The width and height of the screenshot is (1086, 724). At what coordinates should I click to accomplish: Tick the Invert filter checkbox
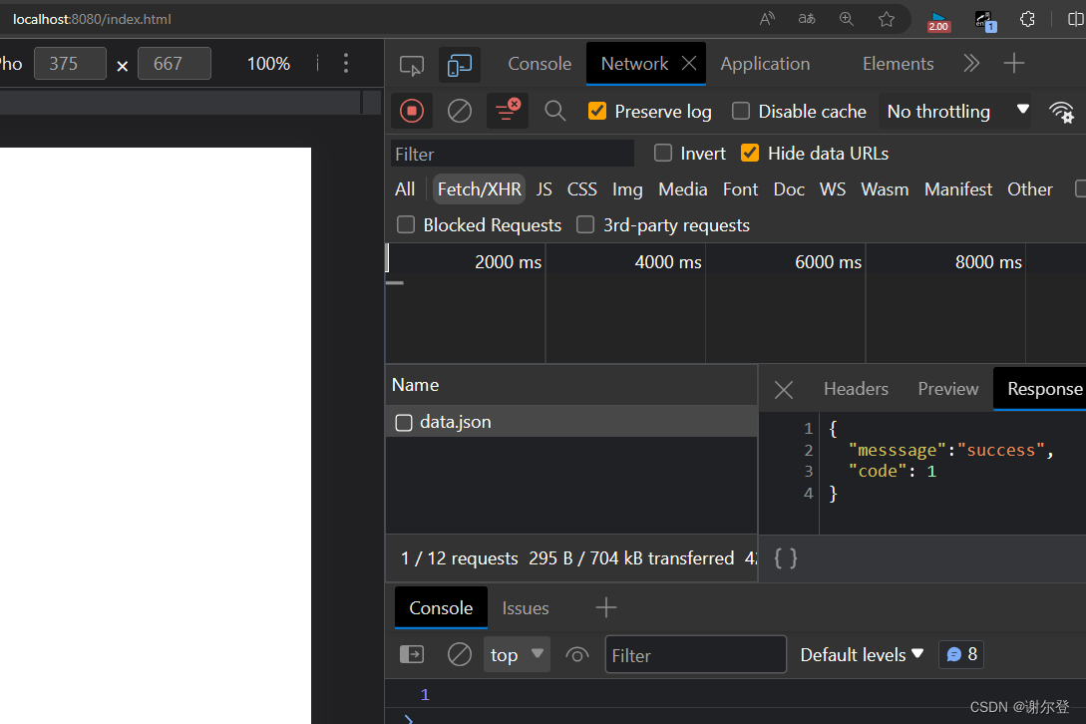[663, 153]
